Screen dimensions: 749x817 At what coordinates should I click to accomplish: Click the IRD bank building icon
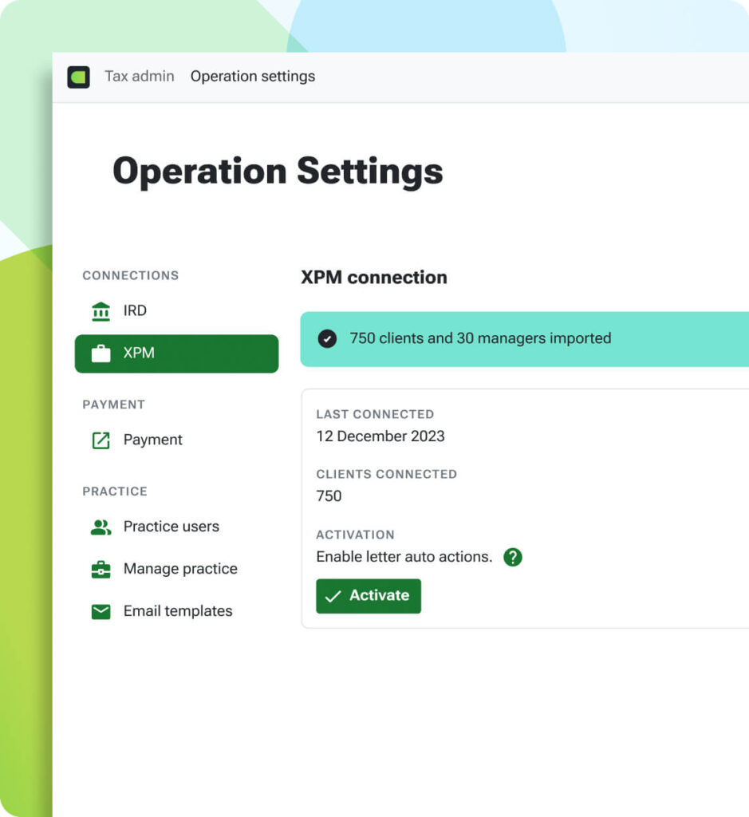tap(101, 311)
